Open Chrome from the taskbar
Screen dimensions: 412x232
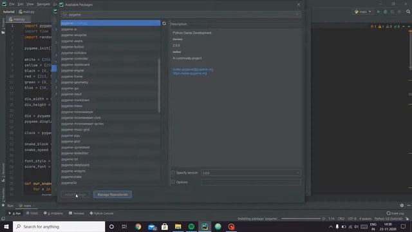point(138,226)
